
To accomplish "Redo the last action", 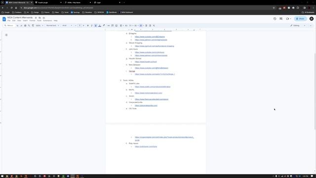I will point(21,26).
